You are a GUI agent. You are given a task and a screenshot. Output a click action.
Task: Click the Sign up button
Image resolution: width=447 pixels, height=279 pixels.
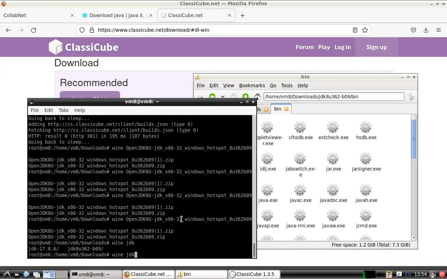click(x=376, y=47)
